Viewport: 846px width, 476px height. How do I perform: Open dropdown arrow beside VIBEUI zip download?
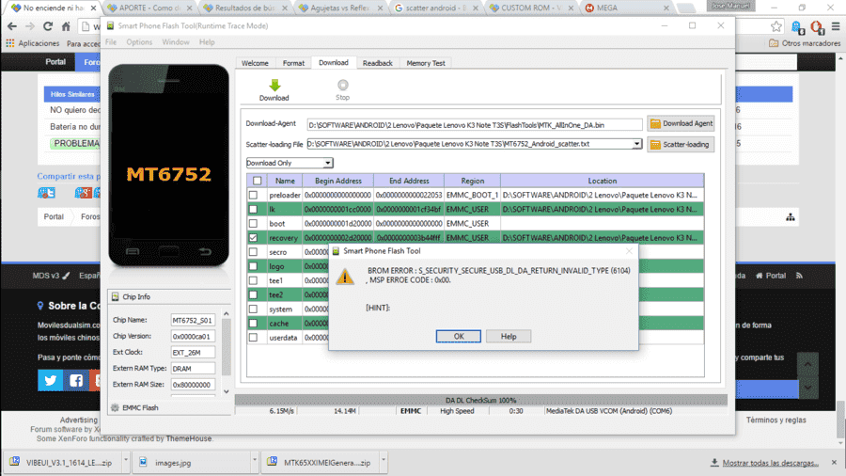tap(126, 460)
